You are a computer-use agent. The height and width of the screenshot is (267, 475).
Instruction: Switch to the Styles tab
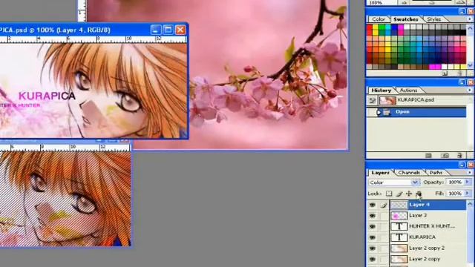pos(433,19)
